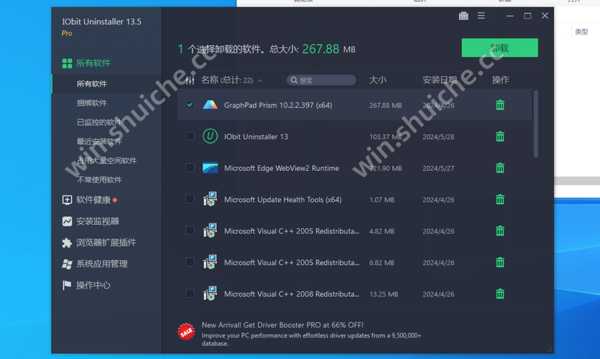Click the green uninstall button

click(x=499, y=48)
